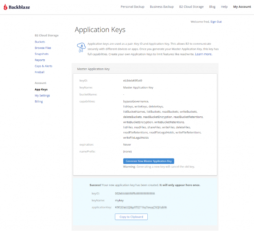Click the blurred applicationKey value
The width and height of the screenshot is (254, 231).
(x=141, y=207)
